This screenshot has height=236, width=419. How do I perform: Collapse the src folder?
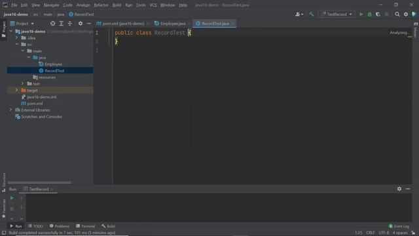[17, 44]
